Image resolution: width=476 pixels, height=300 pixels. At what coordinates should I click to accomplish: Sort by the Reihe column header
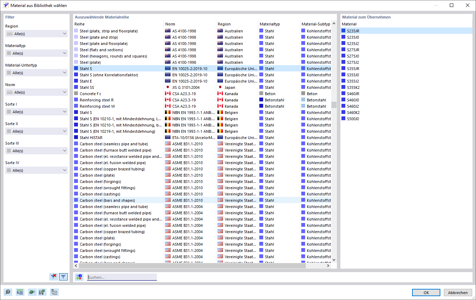tap(118, 24)
